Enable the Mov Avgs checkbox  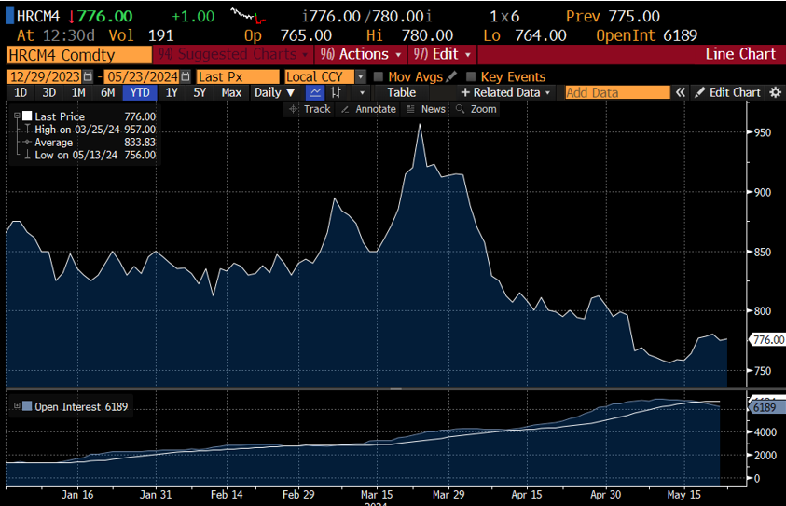(379, 76)
